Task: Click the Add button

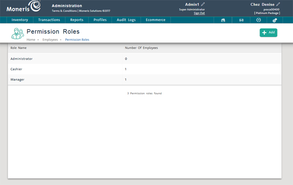Action: (268, 33)
